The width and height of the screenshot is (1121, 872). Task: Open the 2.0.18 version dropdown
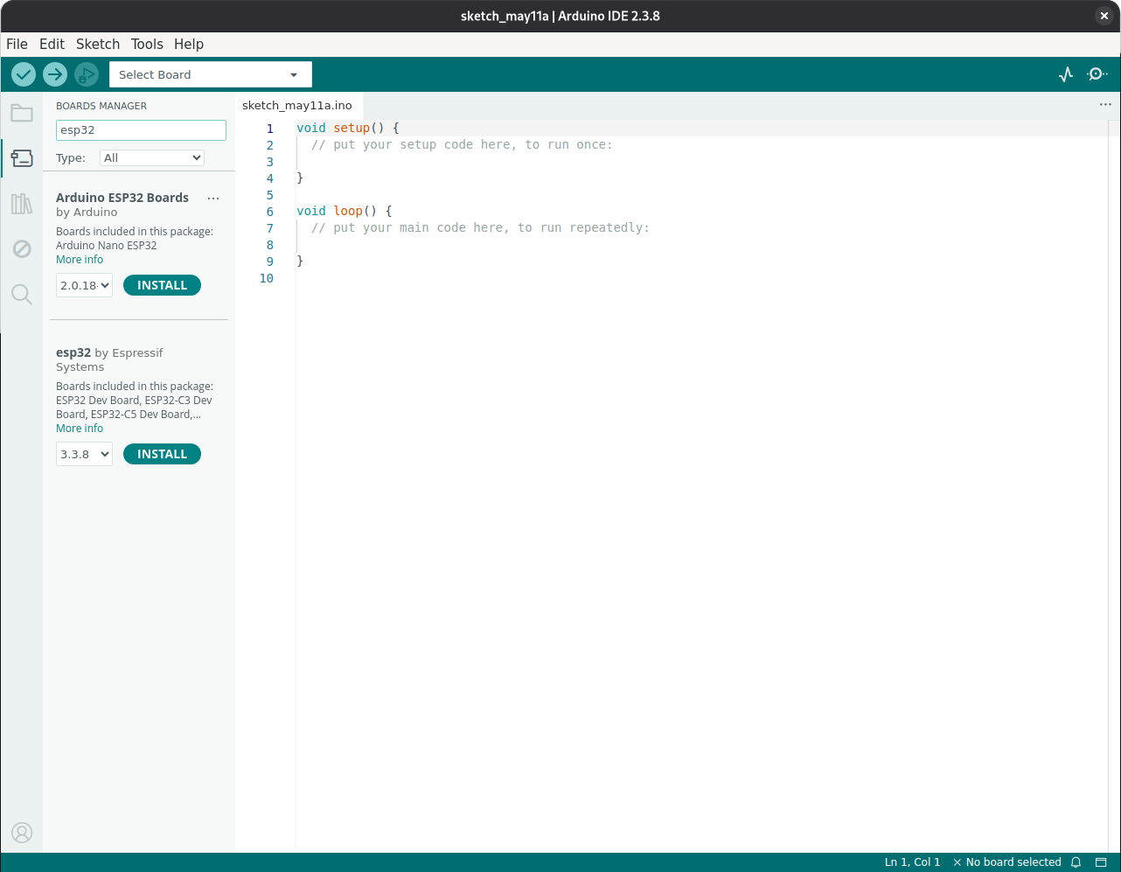click(x=84, y=285)
